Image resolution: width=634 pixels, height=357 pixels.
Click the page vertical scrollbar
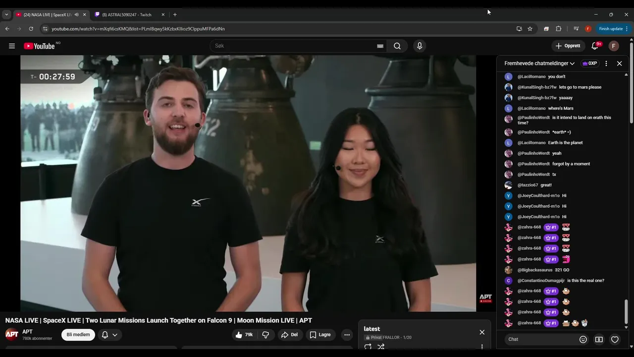(632, 82)
